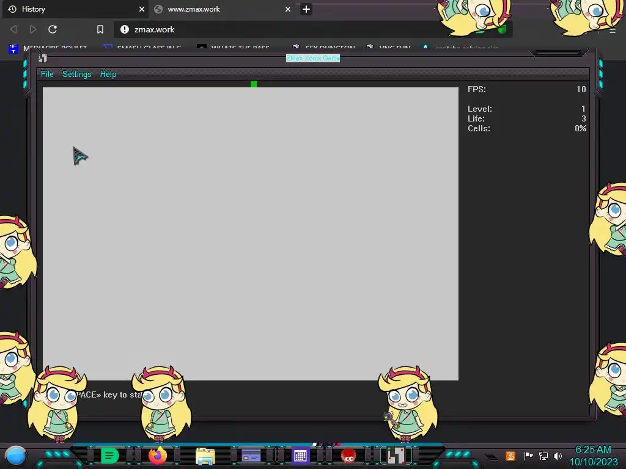Open the WHATS THE PASS bookmark
Image resolution: width=626 pixels, height=469 pixels.
[x=234, y=48]
